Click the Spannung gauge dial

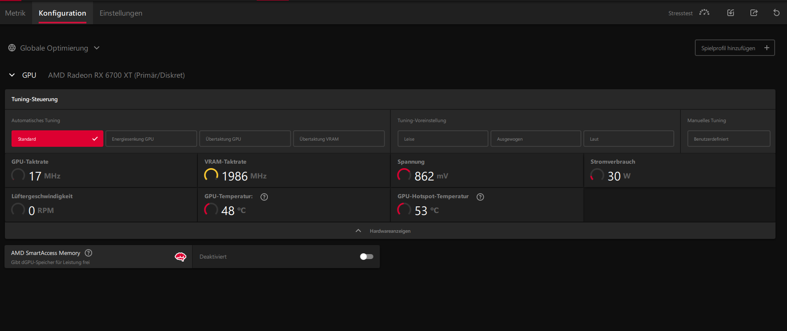tap(404, 175)
